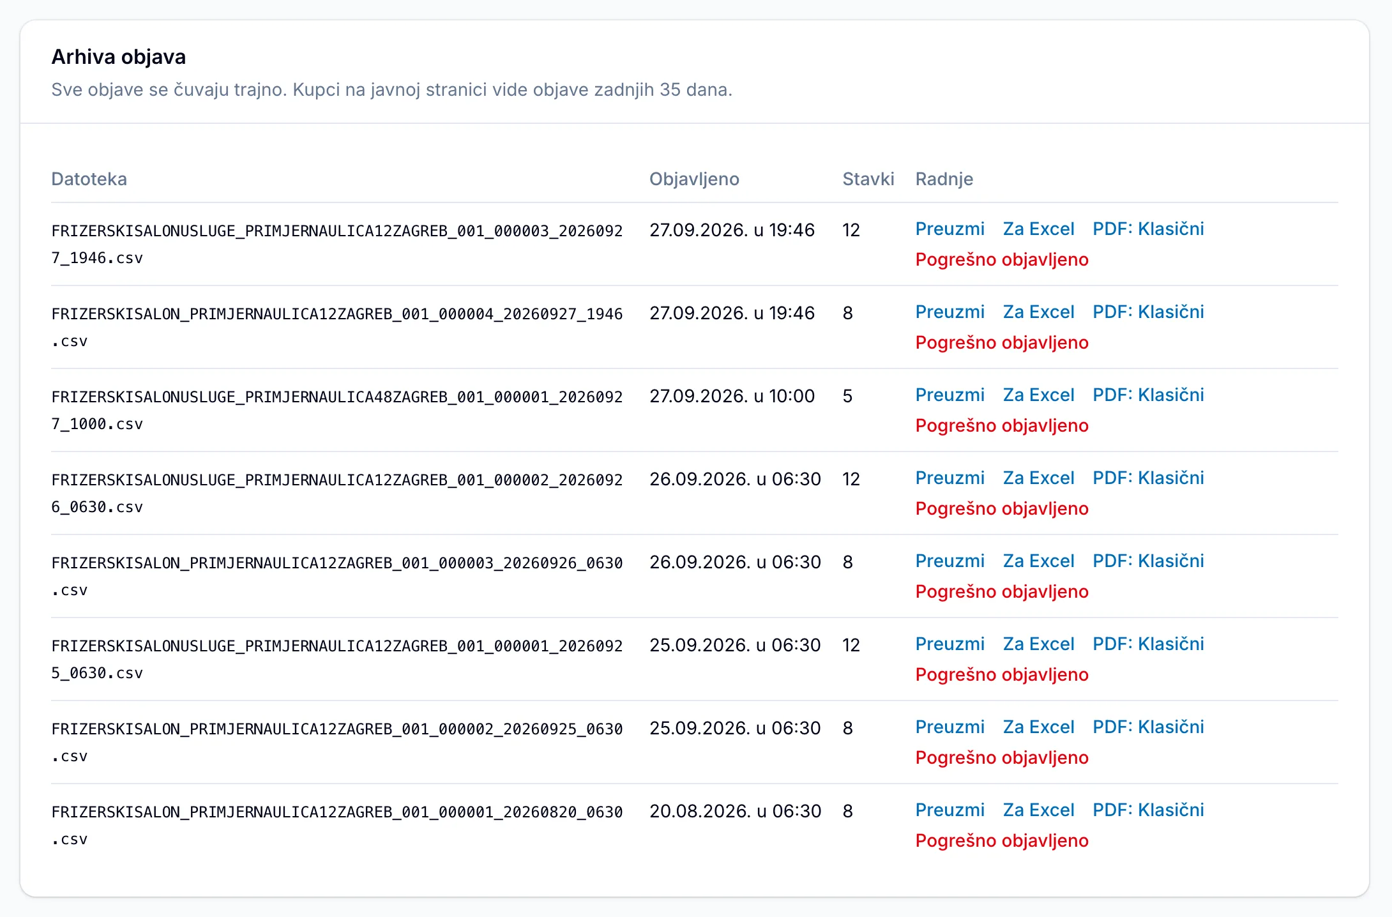Viewport: 1392px width, 917px height.
Task: Click Za Excel for FRIZERSKISALON 000002_20260925_0630
Action: coord(1038,727)
